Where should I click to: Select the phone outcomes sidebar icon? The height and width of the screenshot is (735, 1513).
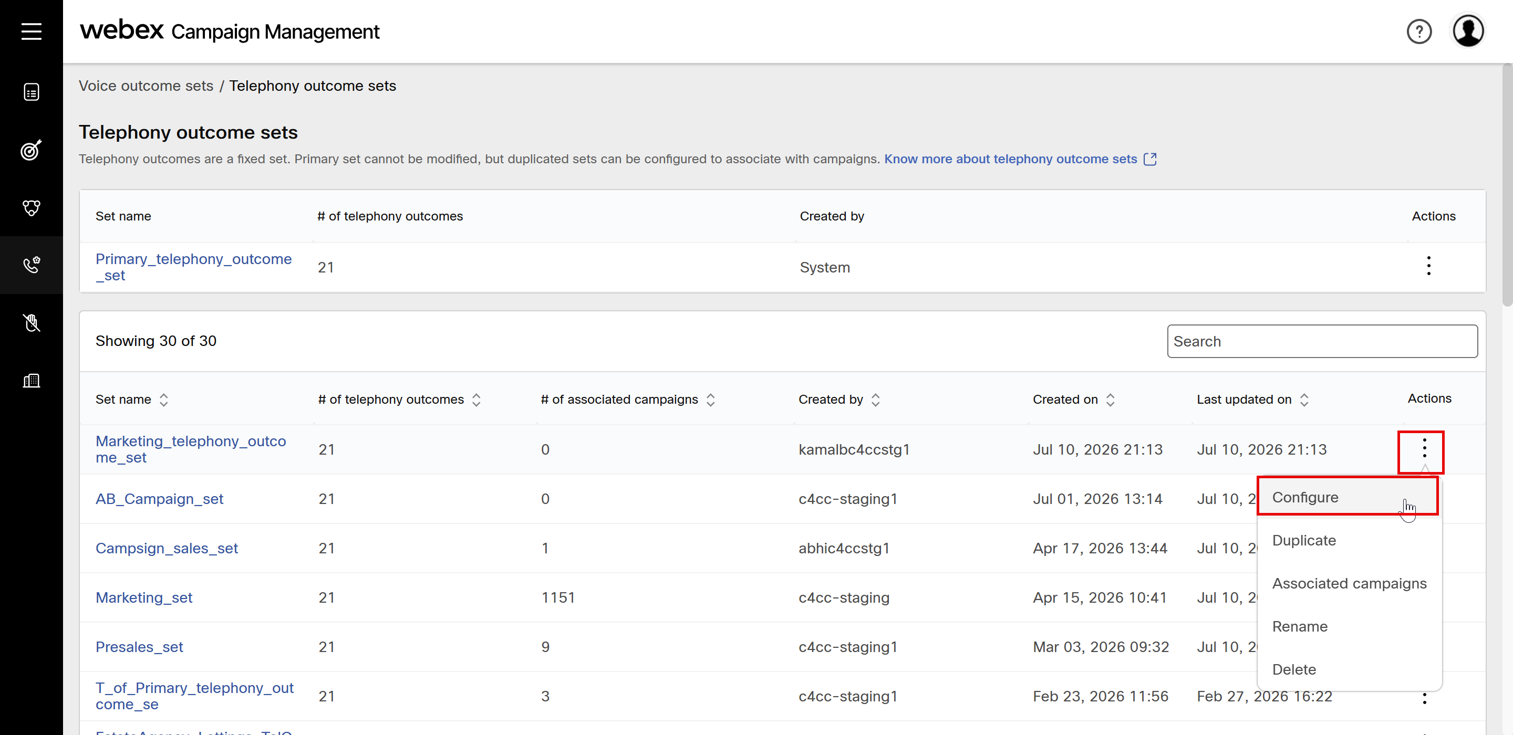pos(31,265)
